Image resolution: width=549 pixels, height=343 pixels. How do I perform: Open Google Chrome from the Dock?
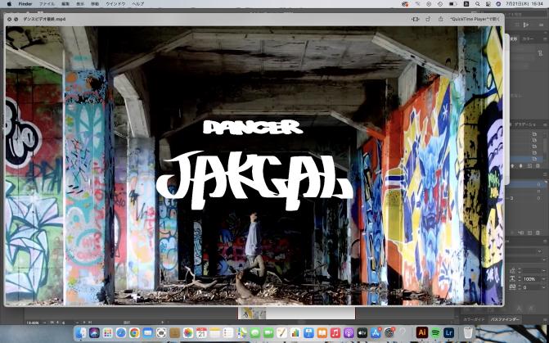[x=134, y=332]
